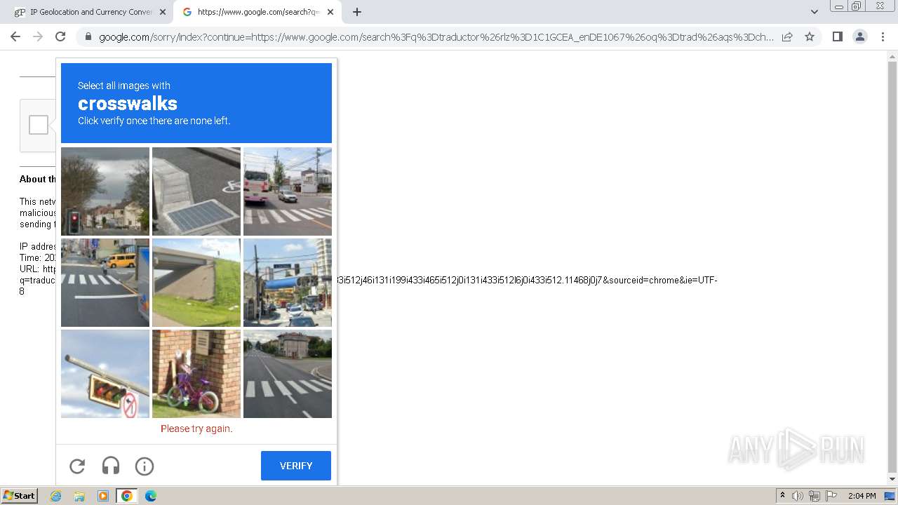The image size is (898, 505).
Task: Close the Google search tab
Action: click(x=330, y=12)
